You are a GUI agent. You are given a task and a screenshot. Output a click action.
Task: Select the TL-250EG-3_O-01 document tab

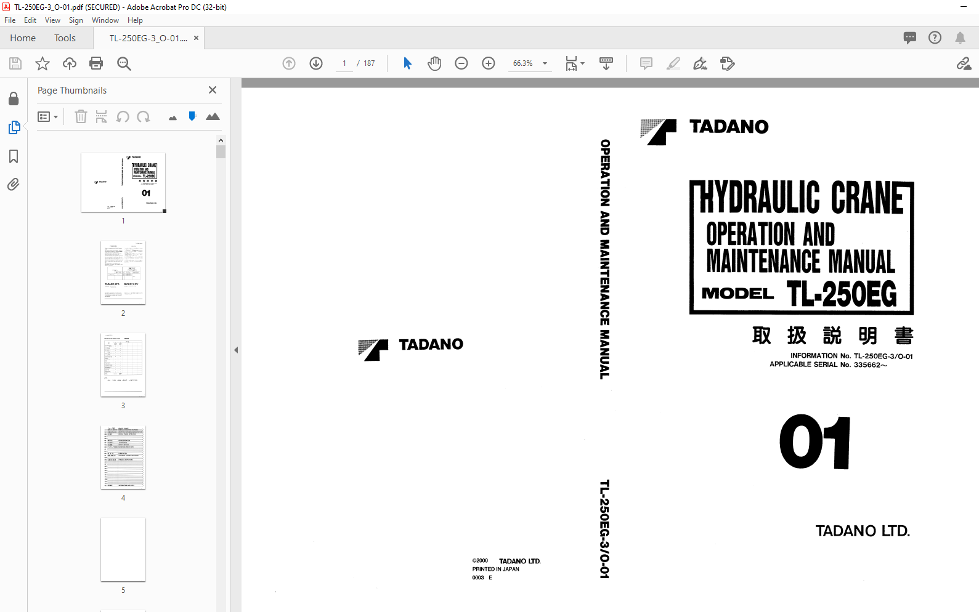pos(148,38)
